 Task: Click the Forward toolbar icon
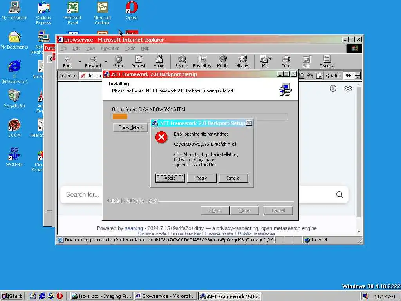[x=93, y=62]
